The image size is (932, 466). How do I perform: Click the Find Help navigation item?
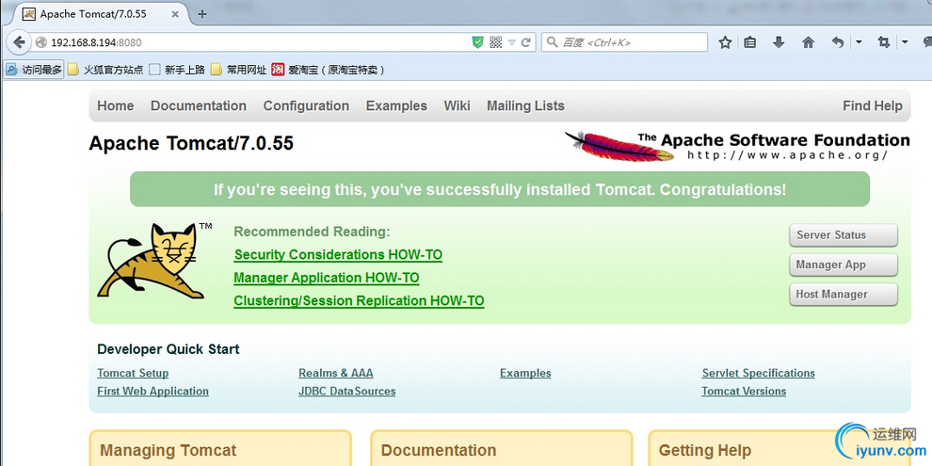pos(873,105)
